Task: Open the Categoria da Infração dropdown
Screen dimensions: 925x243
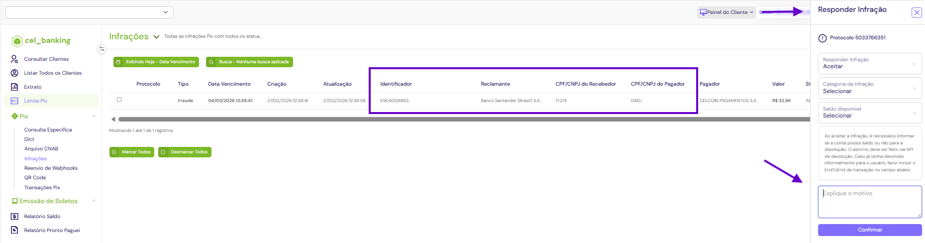Action: point(869,88)
